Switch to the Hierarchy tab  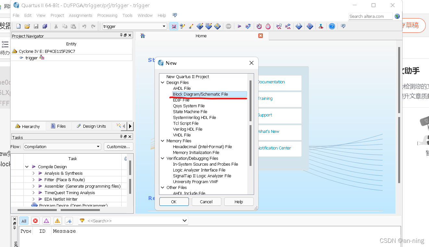click(x=28, y=126)
